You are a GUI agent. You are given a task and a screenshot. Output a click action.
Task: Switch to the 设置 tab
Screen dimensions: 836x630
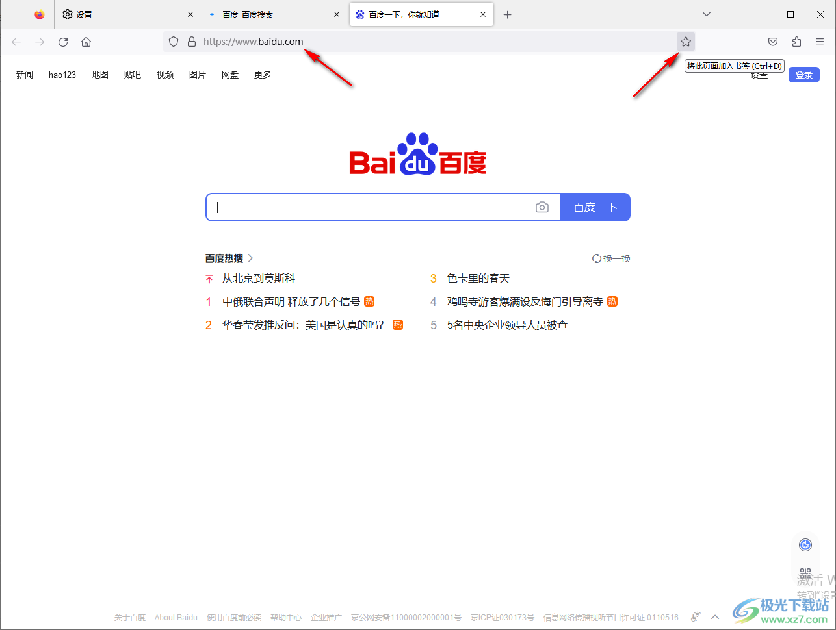pos(127,14)
